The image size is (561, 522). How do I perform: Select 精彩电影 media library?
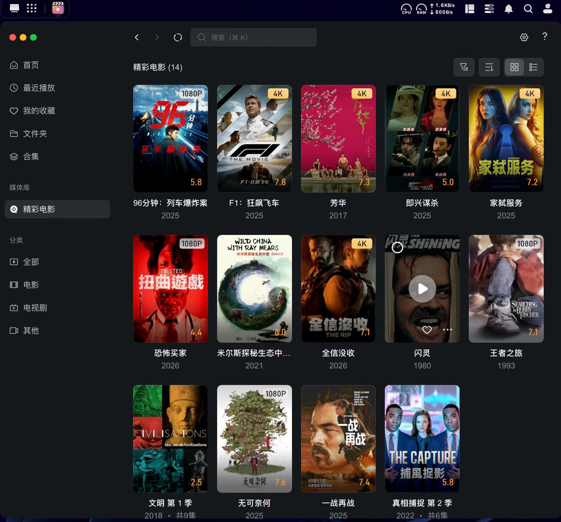click(x=57, y=209)
